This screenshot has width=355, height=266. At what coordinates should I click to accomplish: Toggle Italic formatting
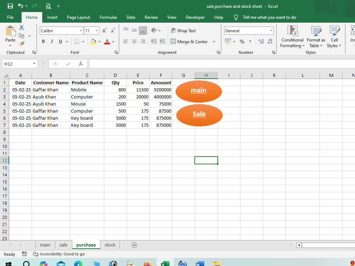click(52, 41)
